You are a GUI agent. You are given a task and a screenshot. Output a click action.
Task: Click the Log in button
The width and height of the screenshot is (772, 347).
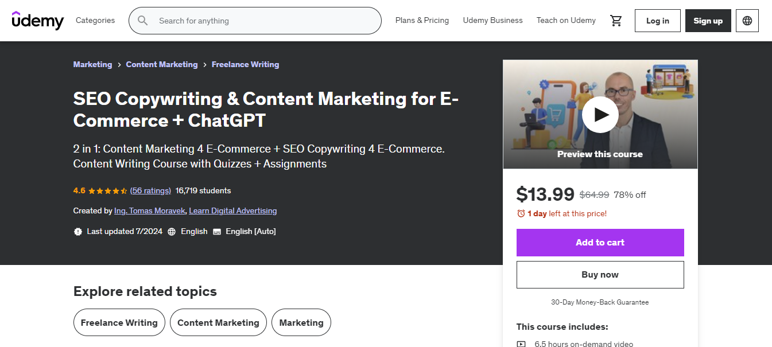tap(658, 21)
